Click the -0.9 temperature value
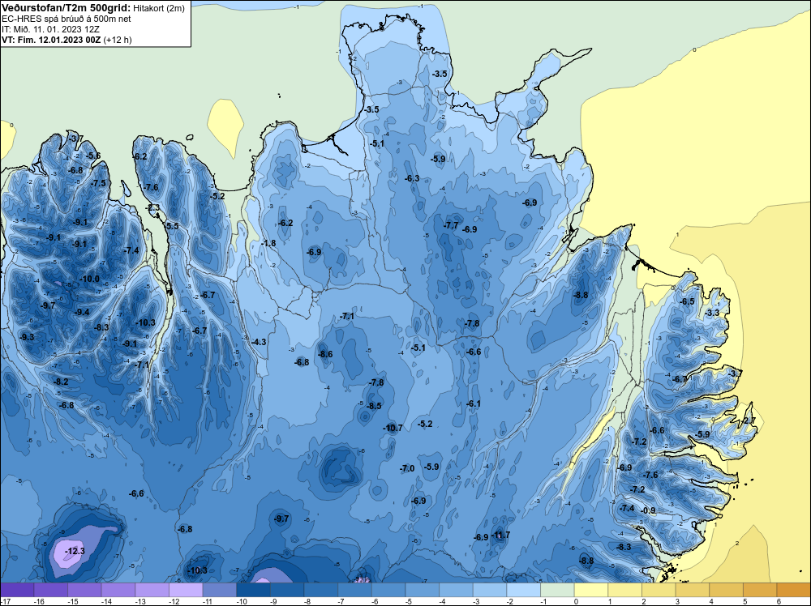811x606 pixels. [648, 510]
